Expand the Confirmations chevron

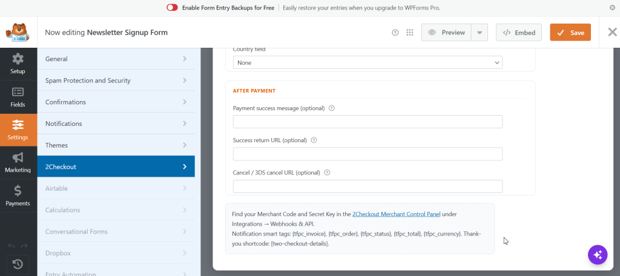[185, 102]
